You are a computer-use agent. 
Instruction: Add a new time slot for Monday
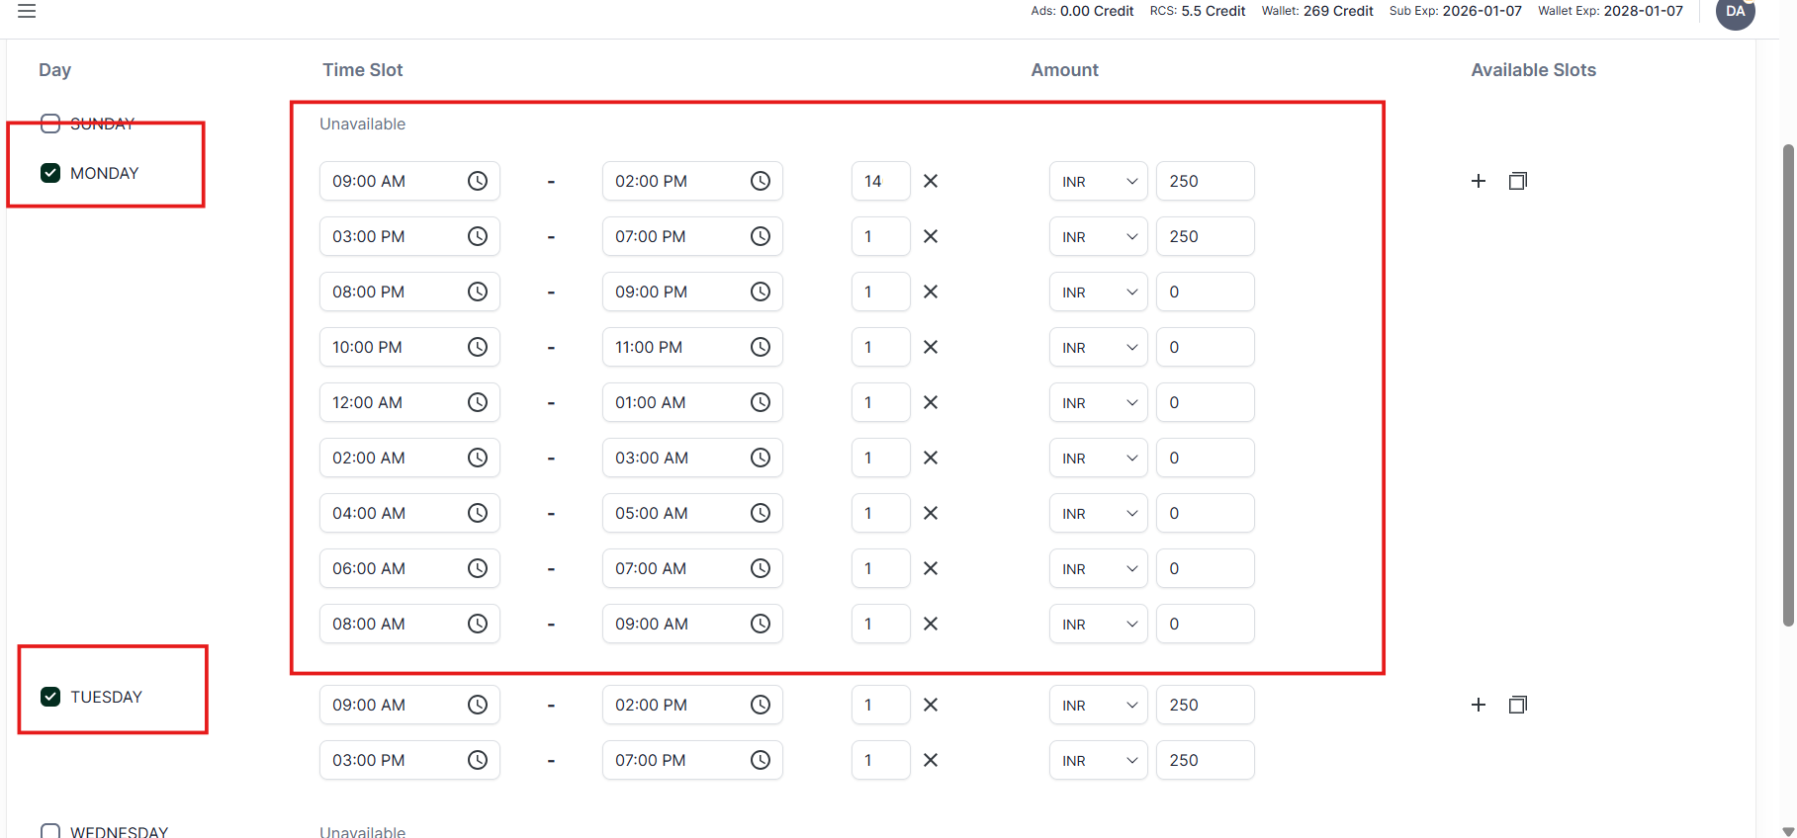click(x=1478, y=181)
